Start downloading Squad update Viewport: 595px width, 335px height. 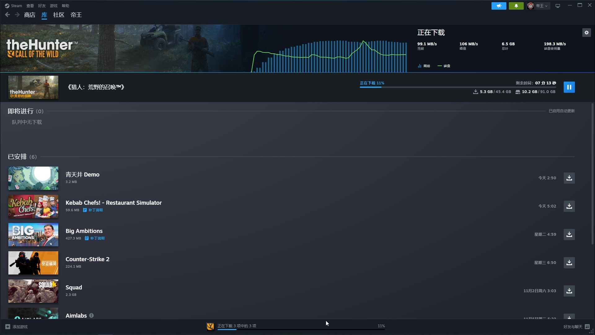pyautogui.click(x=569, y=291)
